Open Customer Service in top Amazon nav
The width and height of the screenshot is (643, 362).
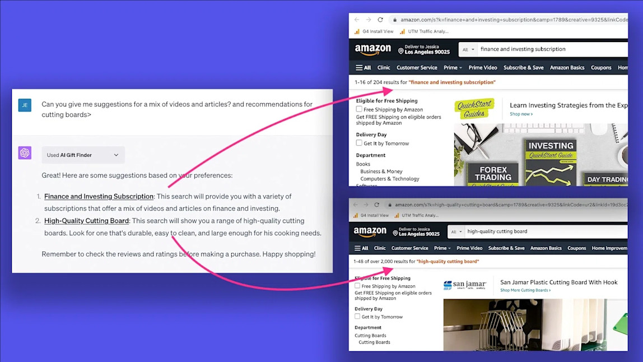point(417,68)
